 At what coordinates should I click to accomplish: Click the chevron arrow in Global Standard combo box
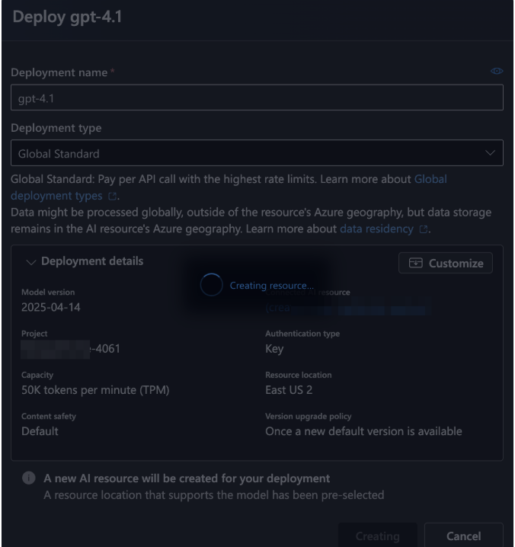490,153
